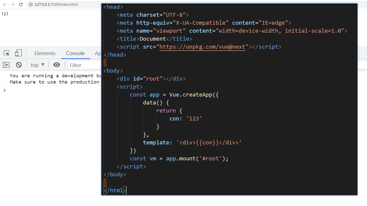Toggle the device toolbar emulation

point(18,53)
